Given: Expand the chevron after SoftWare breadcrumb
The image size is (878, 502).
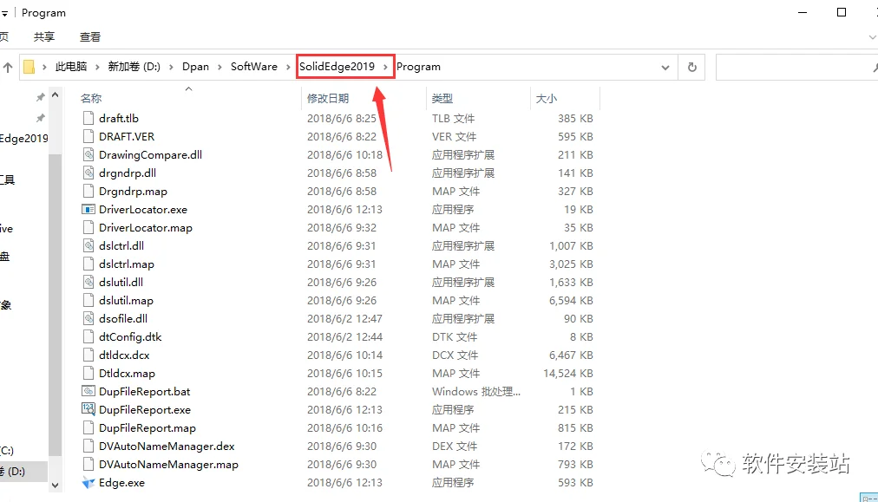Looking at the screenshot, I should click(x=288, y=67).
